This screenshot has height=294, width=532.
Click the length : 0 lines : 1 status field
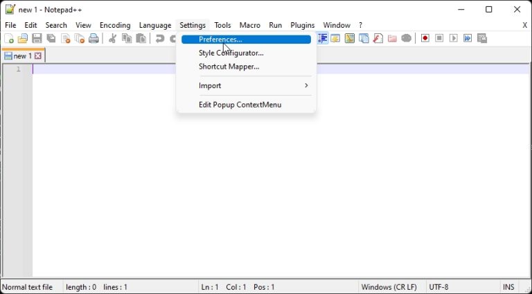(97, 287)
